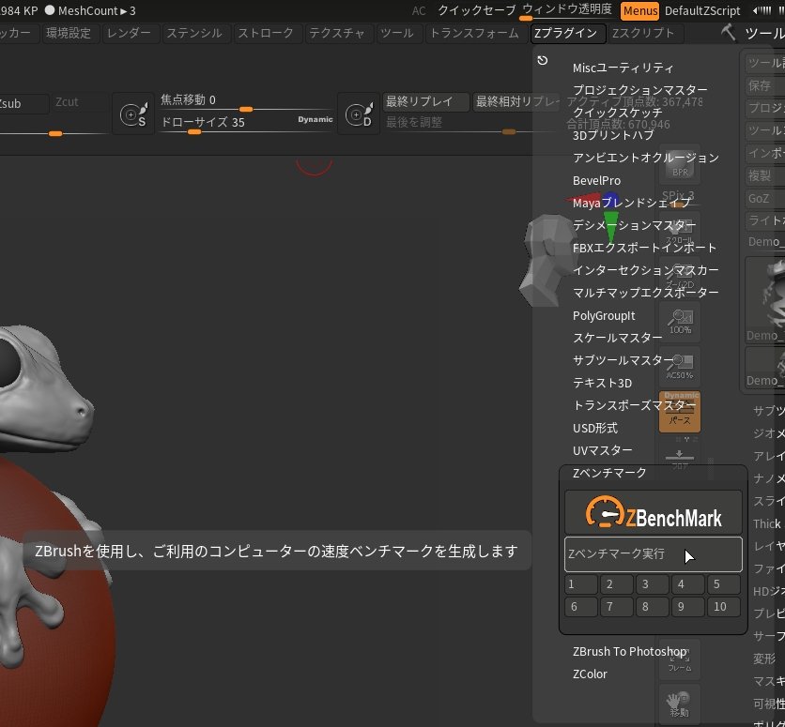Click the ウィンドウ透明度 slider
785x727 pixels.
tap(567, 11)
